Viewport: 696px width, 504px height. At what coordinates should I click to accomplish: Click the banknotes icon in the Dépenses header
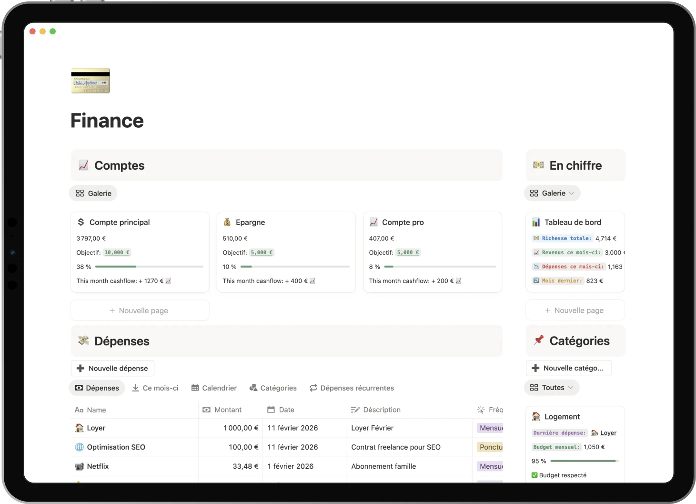[x=84, y=340]
